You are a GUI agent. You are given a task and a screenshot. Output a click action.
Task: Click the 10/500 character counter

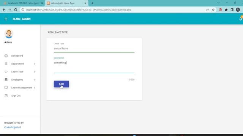click(x=131, y=80)
